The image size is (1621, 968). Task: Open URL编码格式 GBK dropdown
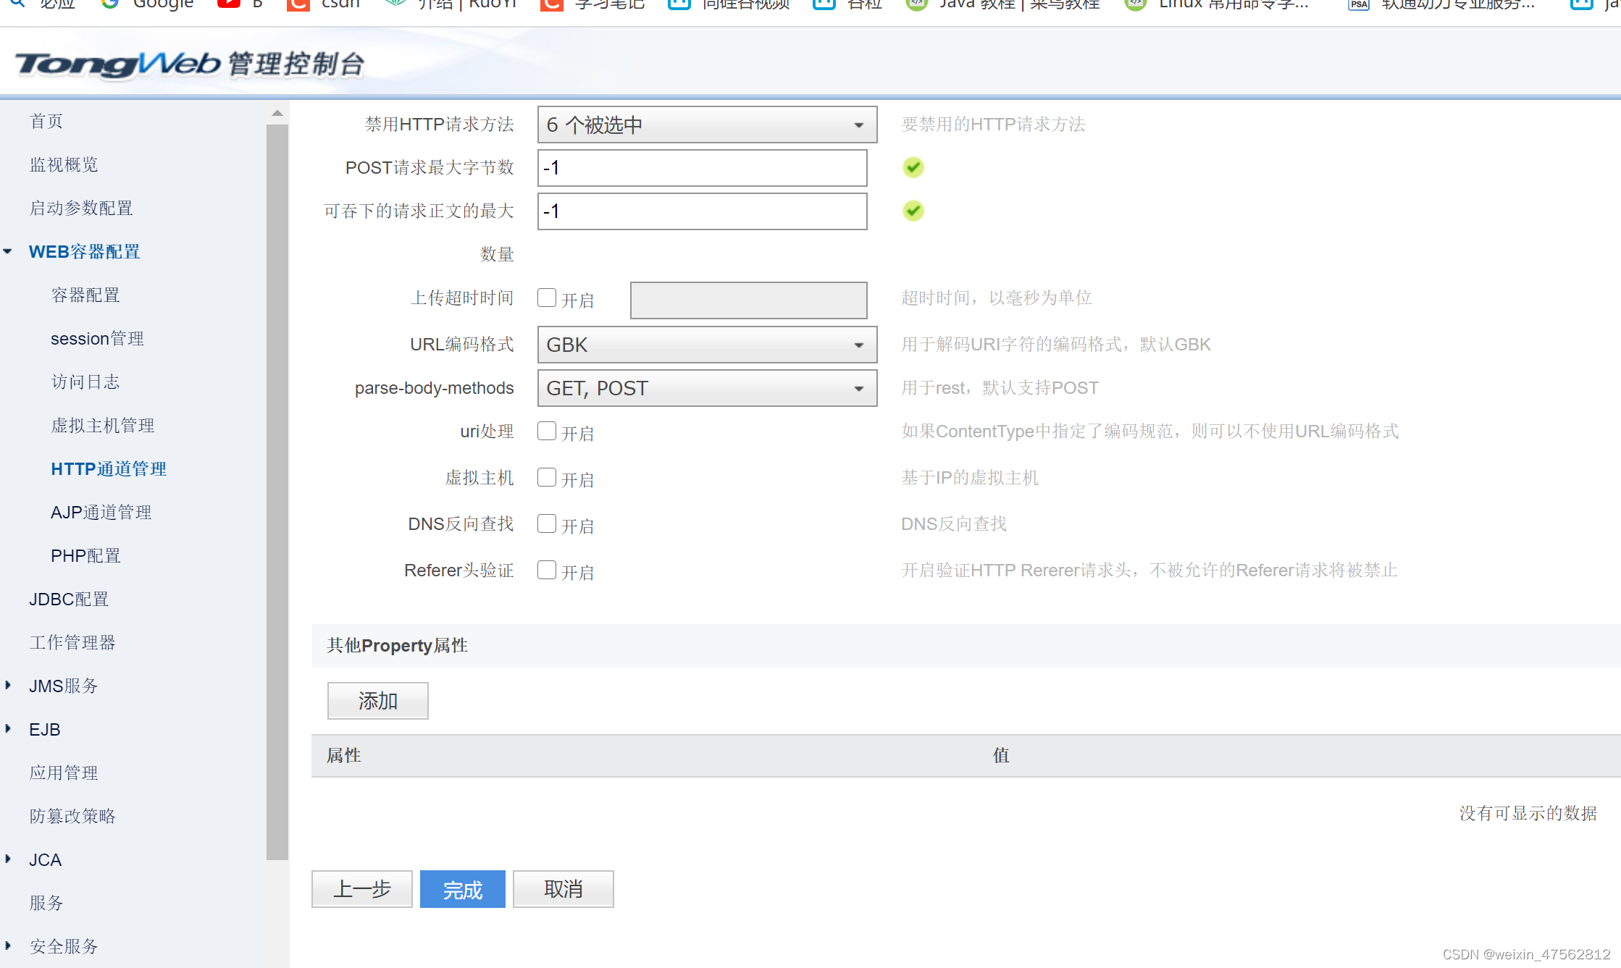click(706, 345)
